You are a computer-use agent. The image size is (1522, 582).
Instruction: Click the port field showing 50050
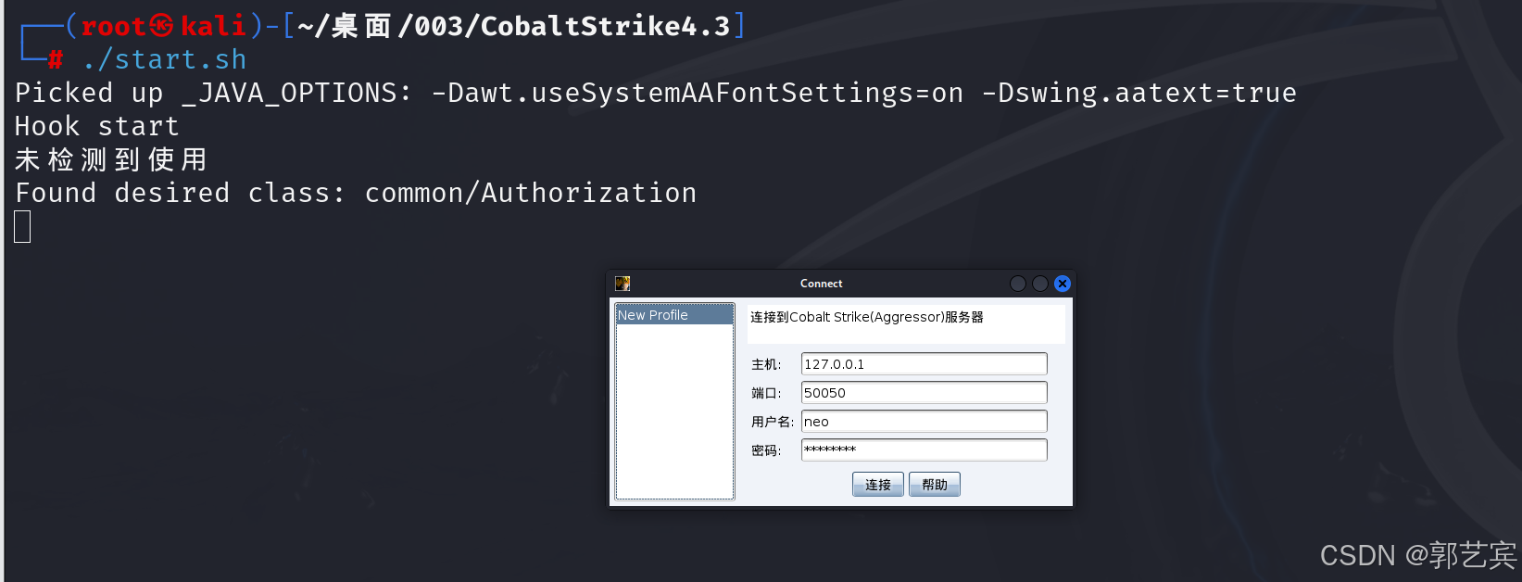click(x=924, y=393)
